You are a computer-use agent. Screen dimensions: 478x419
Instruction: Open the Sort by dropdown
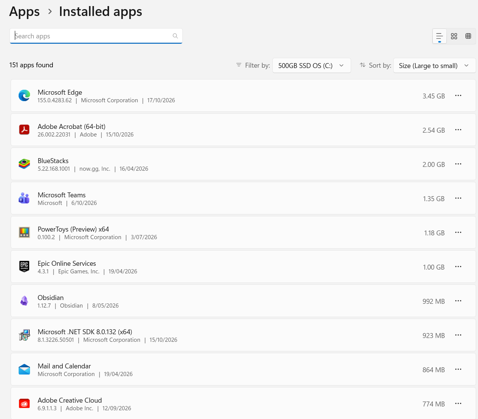coord(434,65)
